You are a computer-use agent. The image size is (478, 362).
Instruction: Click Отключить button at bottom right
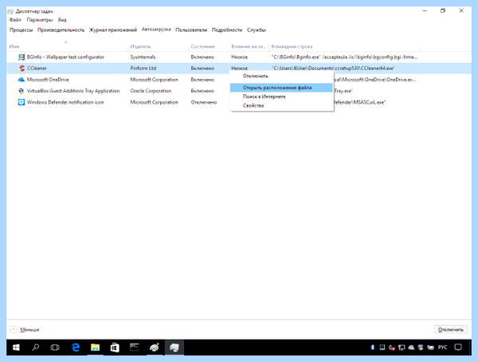tap(451, 329)
